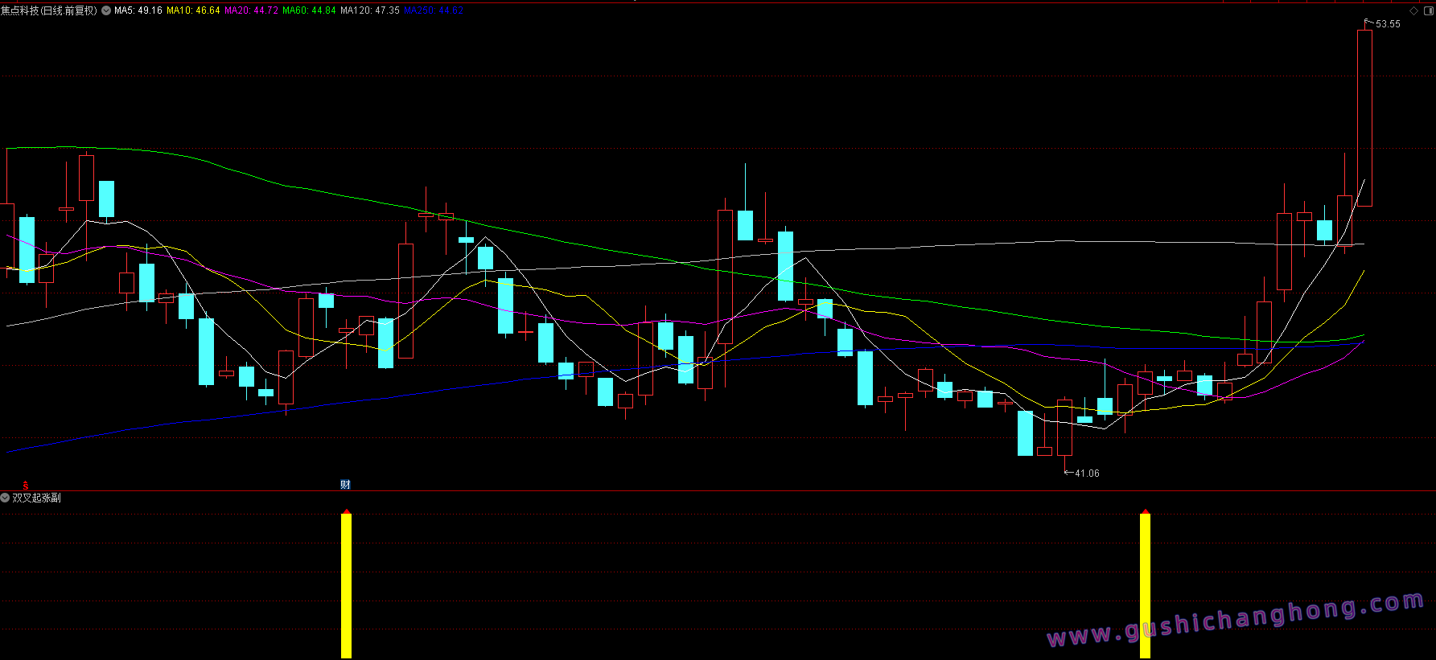Screen dimensions: 1436x660
Task: Click the right yellow signal bar
Action: [x=1145, y=585]
